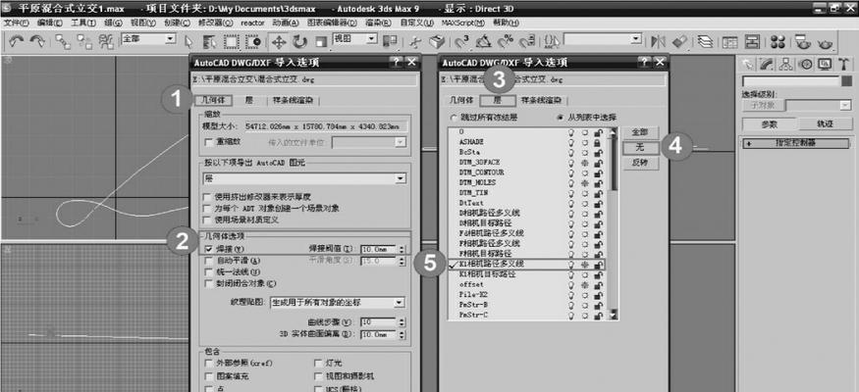Pick the Select Object arrow tool

click(189, 42)
